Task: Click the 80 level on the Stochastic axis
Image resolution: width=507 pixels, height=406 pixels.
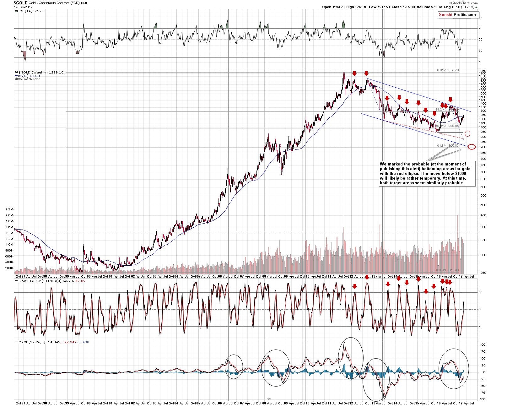Action: tap(481, 292)
